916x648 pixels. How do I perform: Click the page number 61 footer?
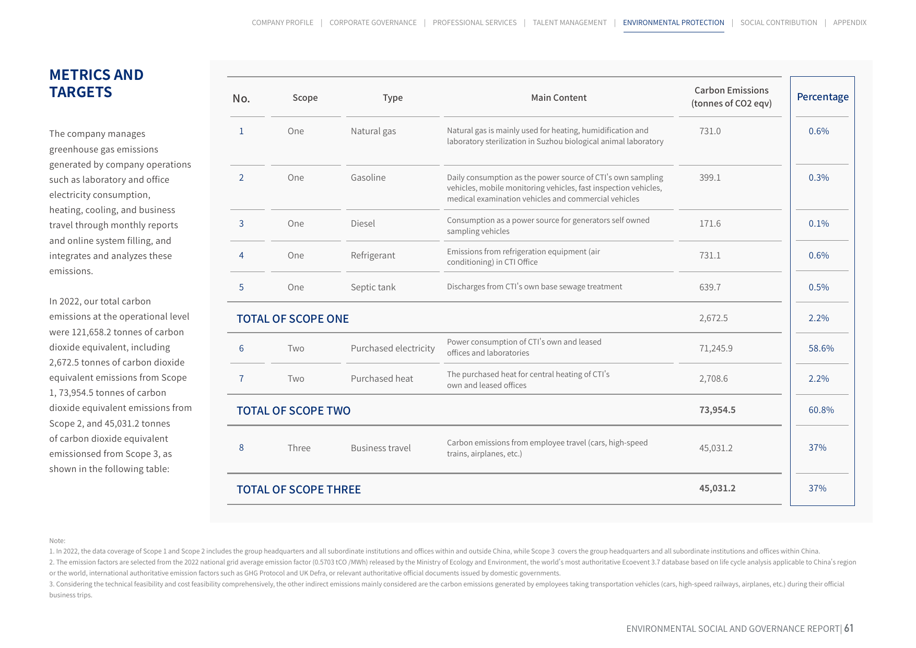click(849, 628)
